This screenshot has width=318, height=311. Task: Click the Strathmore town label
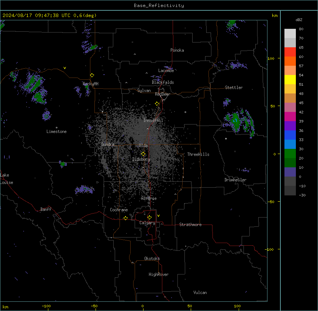pyautogui.click(x=190, y=225)
